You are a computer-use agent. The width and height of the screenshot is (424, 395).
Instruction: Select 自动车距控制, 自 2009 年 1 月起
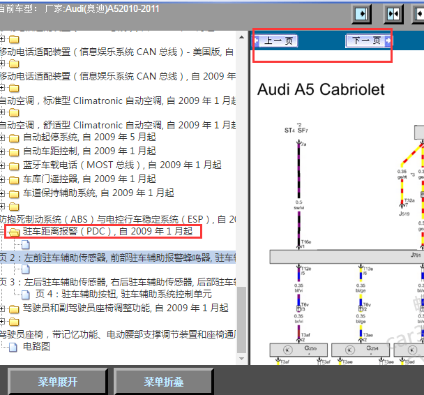tap(89, 151)
